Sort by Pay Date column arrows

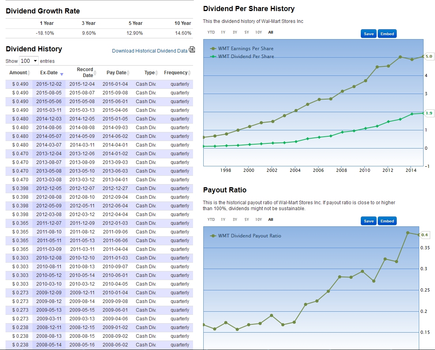[128, 73]
